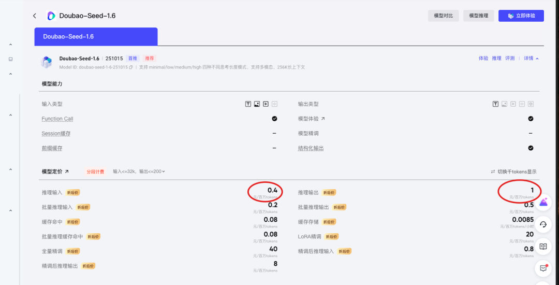Click the monitor icon in left sidebar

(x=10, y=60)
